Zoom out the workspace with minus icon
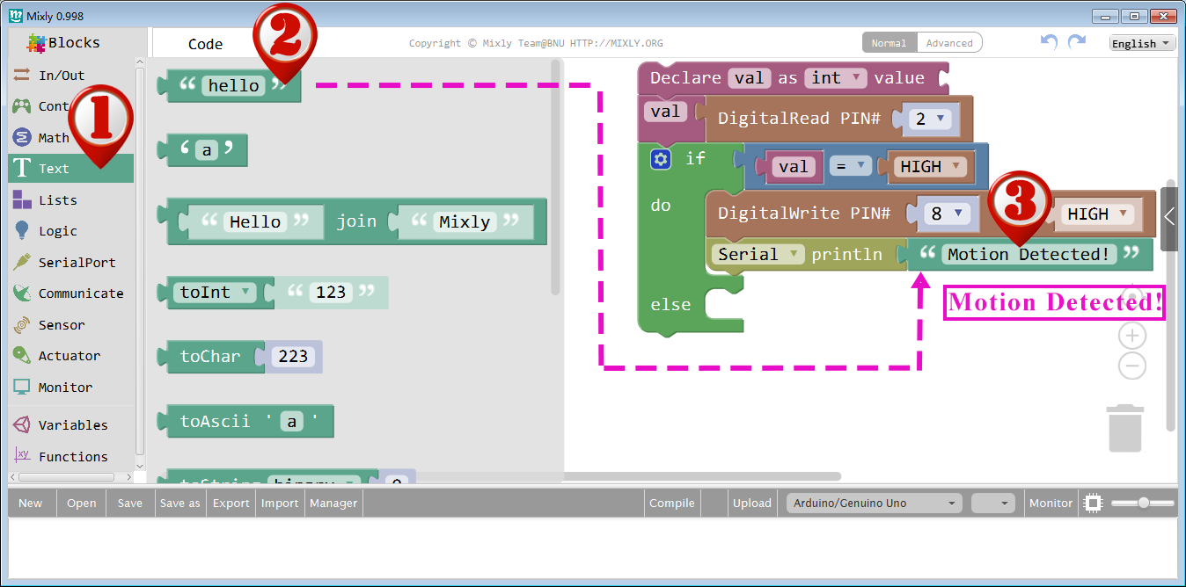Image resolution: width=1186 pixels, height=587 pixels. [1132, 366]
